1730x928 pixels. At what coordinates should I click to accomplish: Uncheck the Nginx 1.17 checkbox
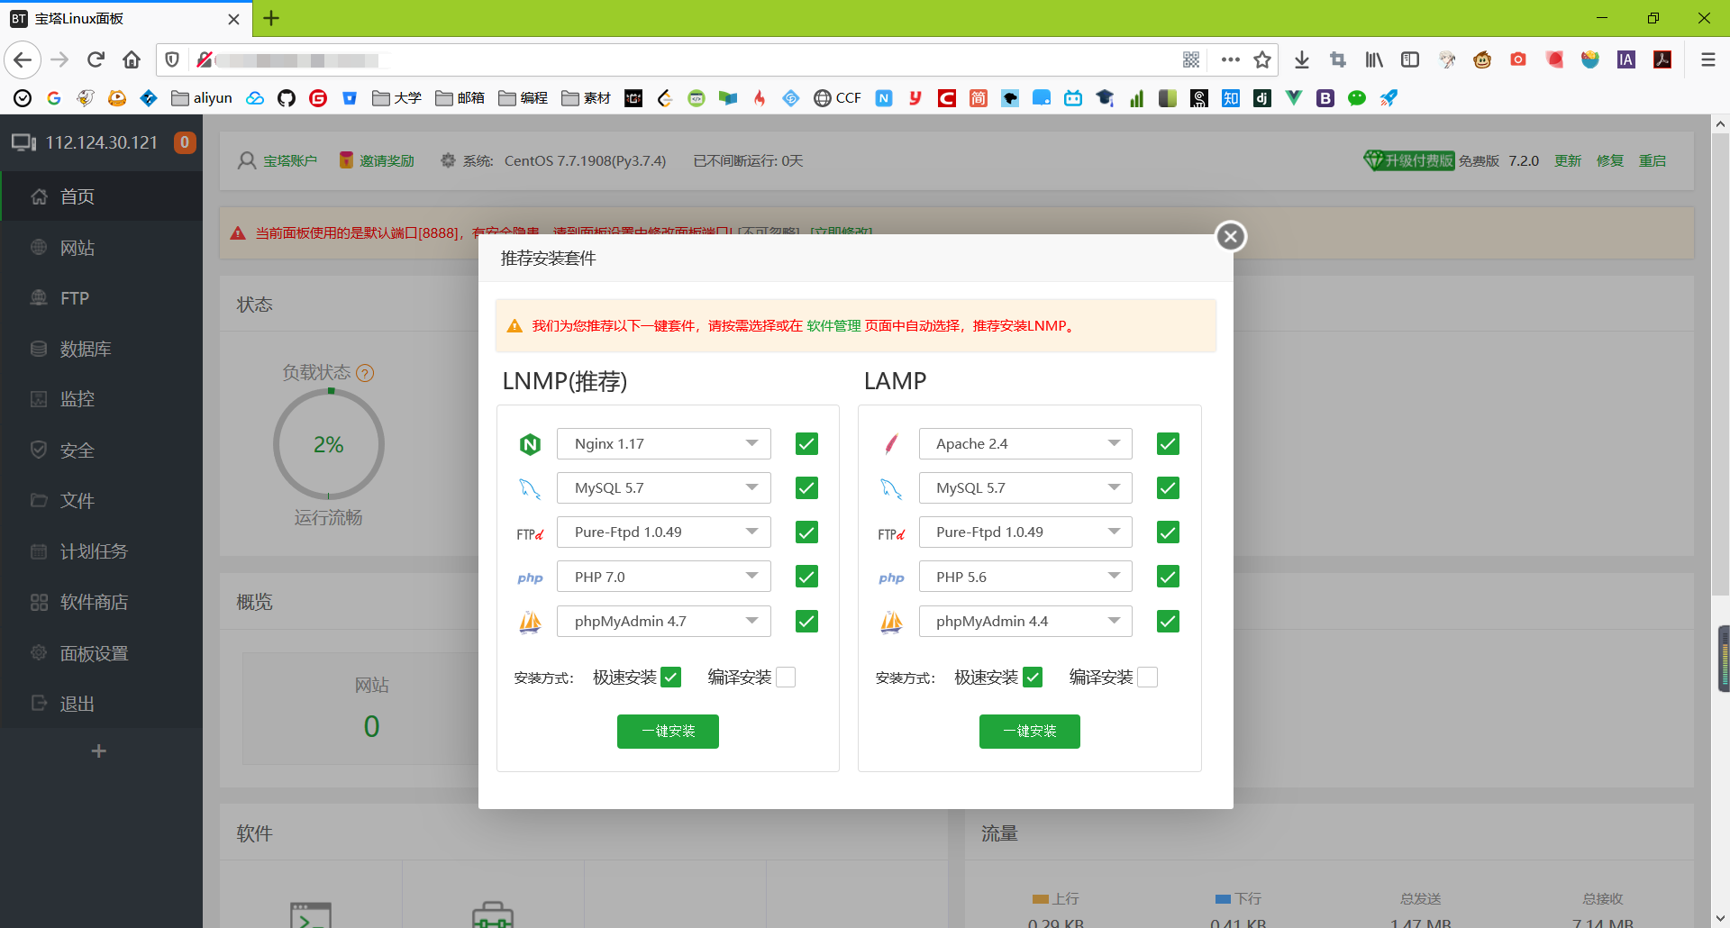[x=806, y=444]
